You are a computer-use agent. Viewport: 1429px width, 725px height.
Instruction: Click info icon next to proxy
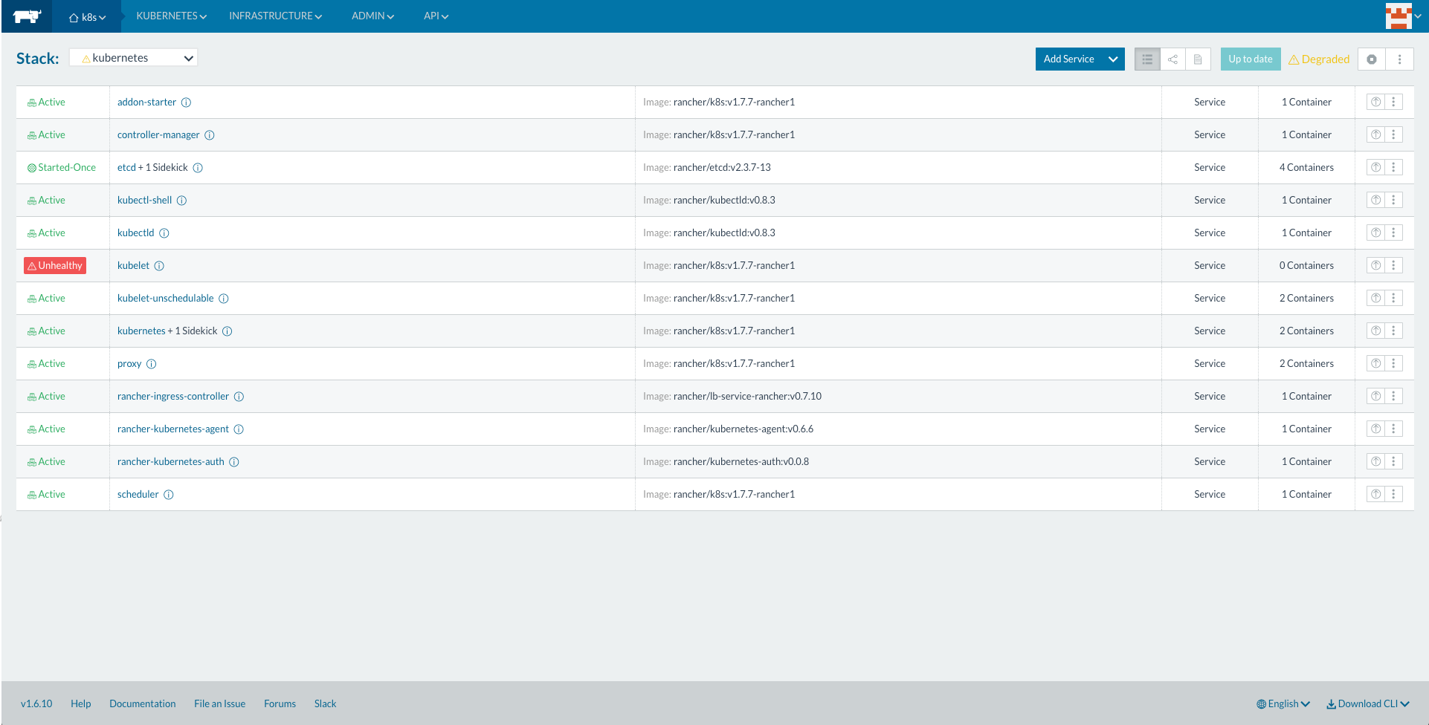[x=152, y=364]
